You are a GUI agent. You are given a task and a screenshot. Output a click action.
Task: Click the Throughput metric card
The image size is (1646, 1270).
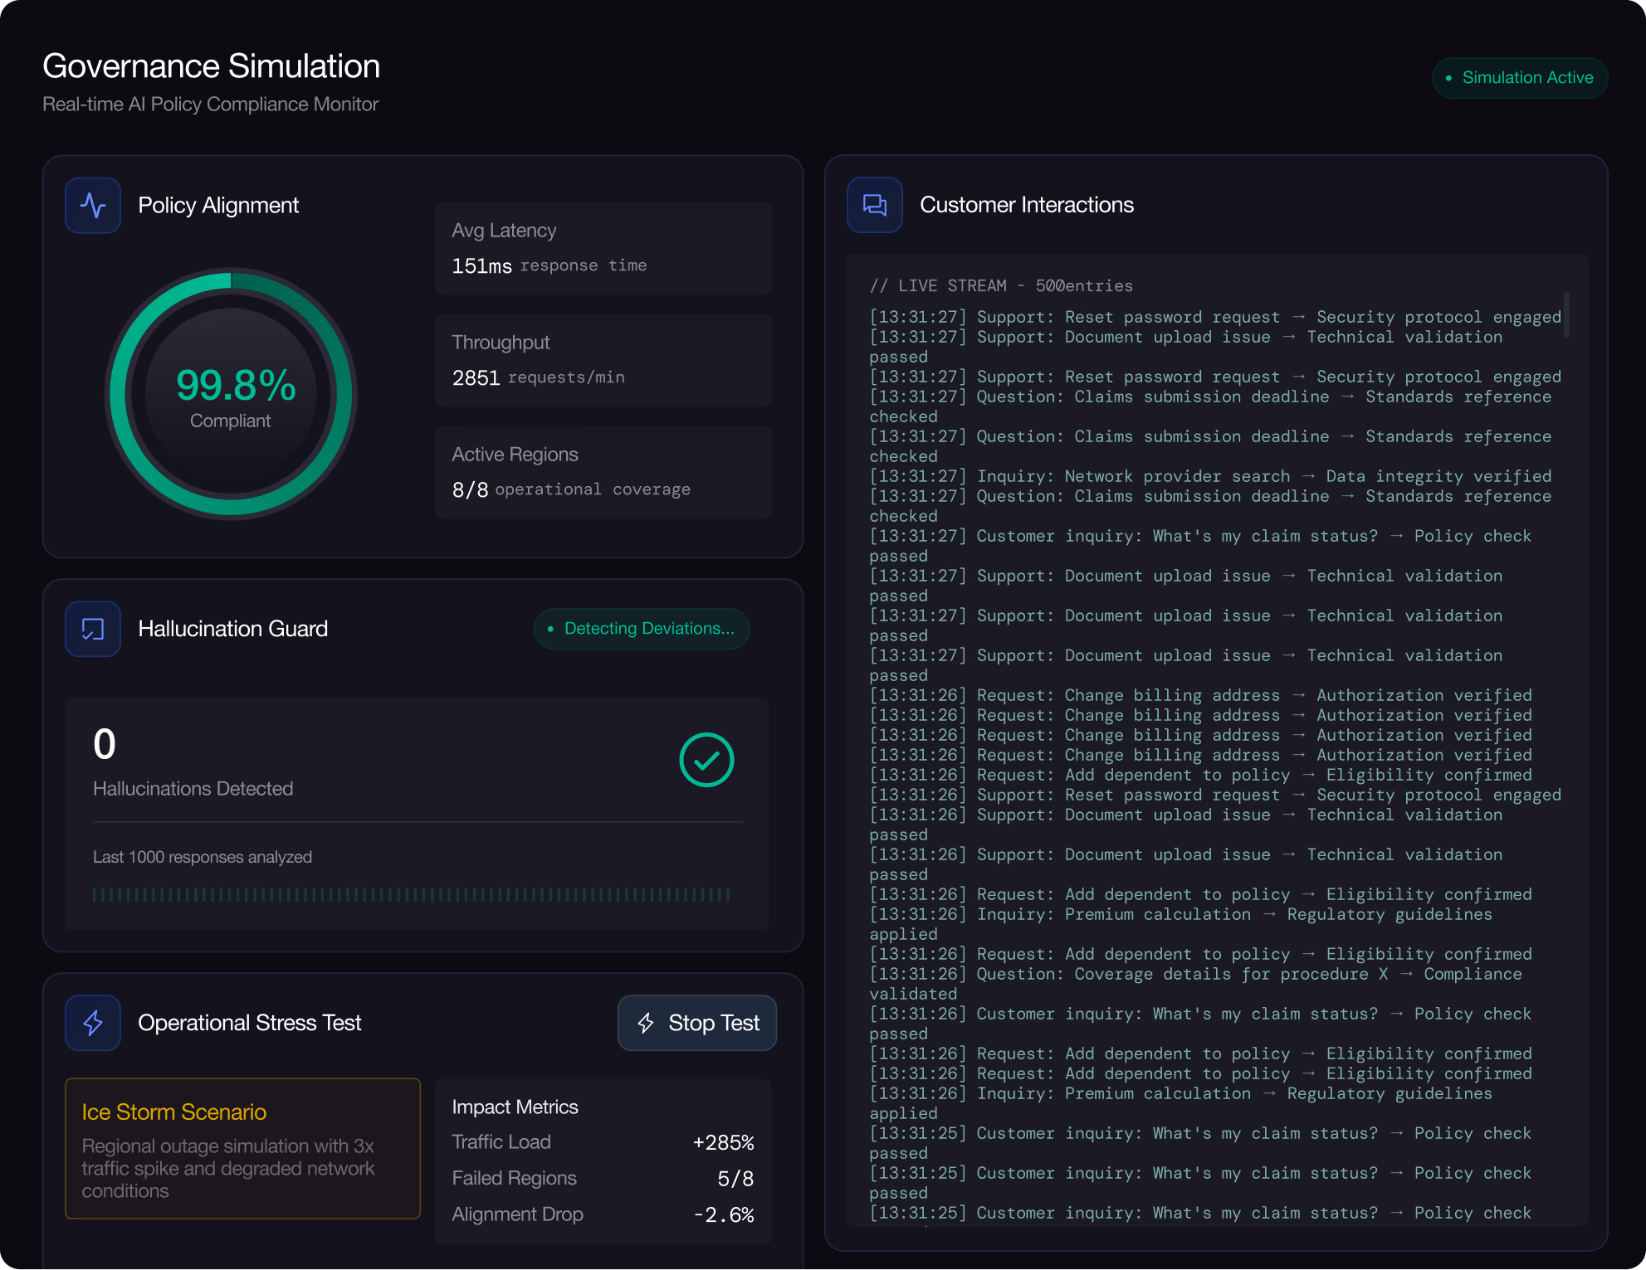click(603, 360)
